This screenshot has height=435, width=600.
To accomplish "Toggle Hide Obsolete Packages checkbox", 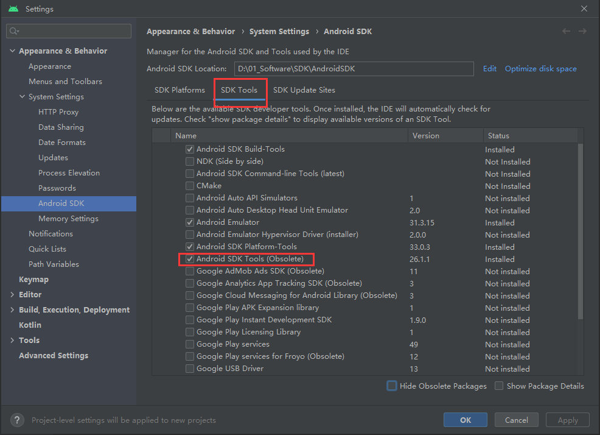I will (x=392, y=386).
